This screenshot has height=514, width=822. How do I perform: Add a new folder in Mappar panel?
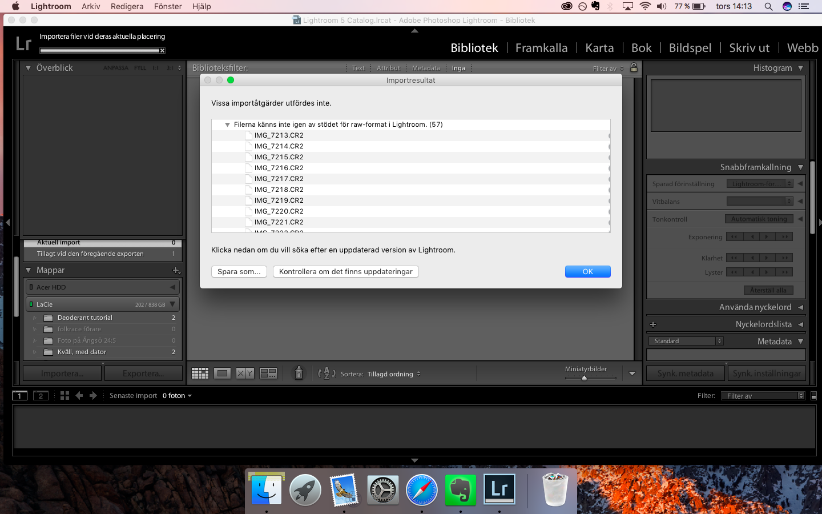coord(176,270)
